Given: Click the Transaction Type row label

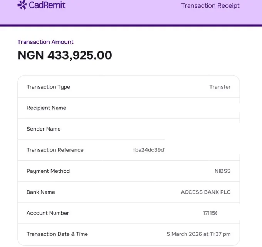Looking at the screenshot, I should click(48, 87).
